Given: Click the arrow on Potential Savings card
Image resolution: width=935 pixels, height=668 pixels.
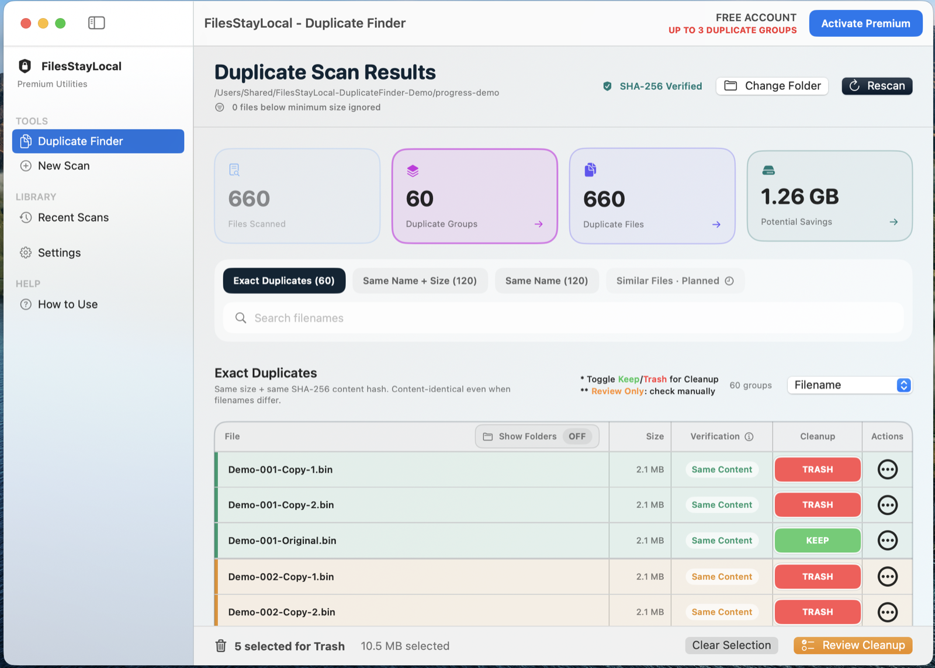Looking at the screenshot, I should (x=894, y=222).
